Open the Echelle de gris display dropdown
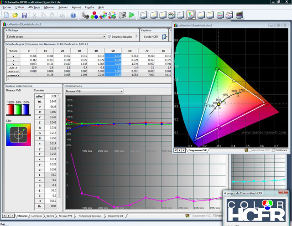Viewport: 292px width, 226px height. [104, 36]
